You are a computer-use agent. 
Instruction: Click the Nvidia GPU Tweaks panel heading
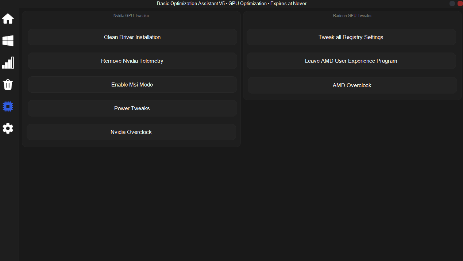[131, 16]
